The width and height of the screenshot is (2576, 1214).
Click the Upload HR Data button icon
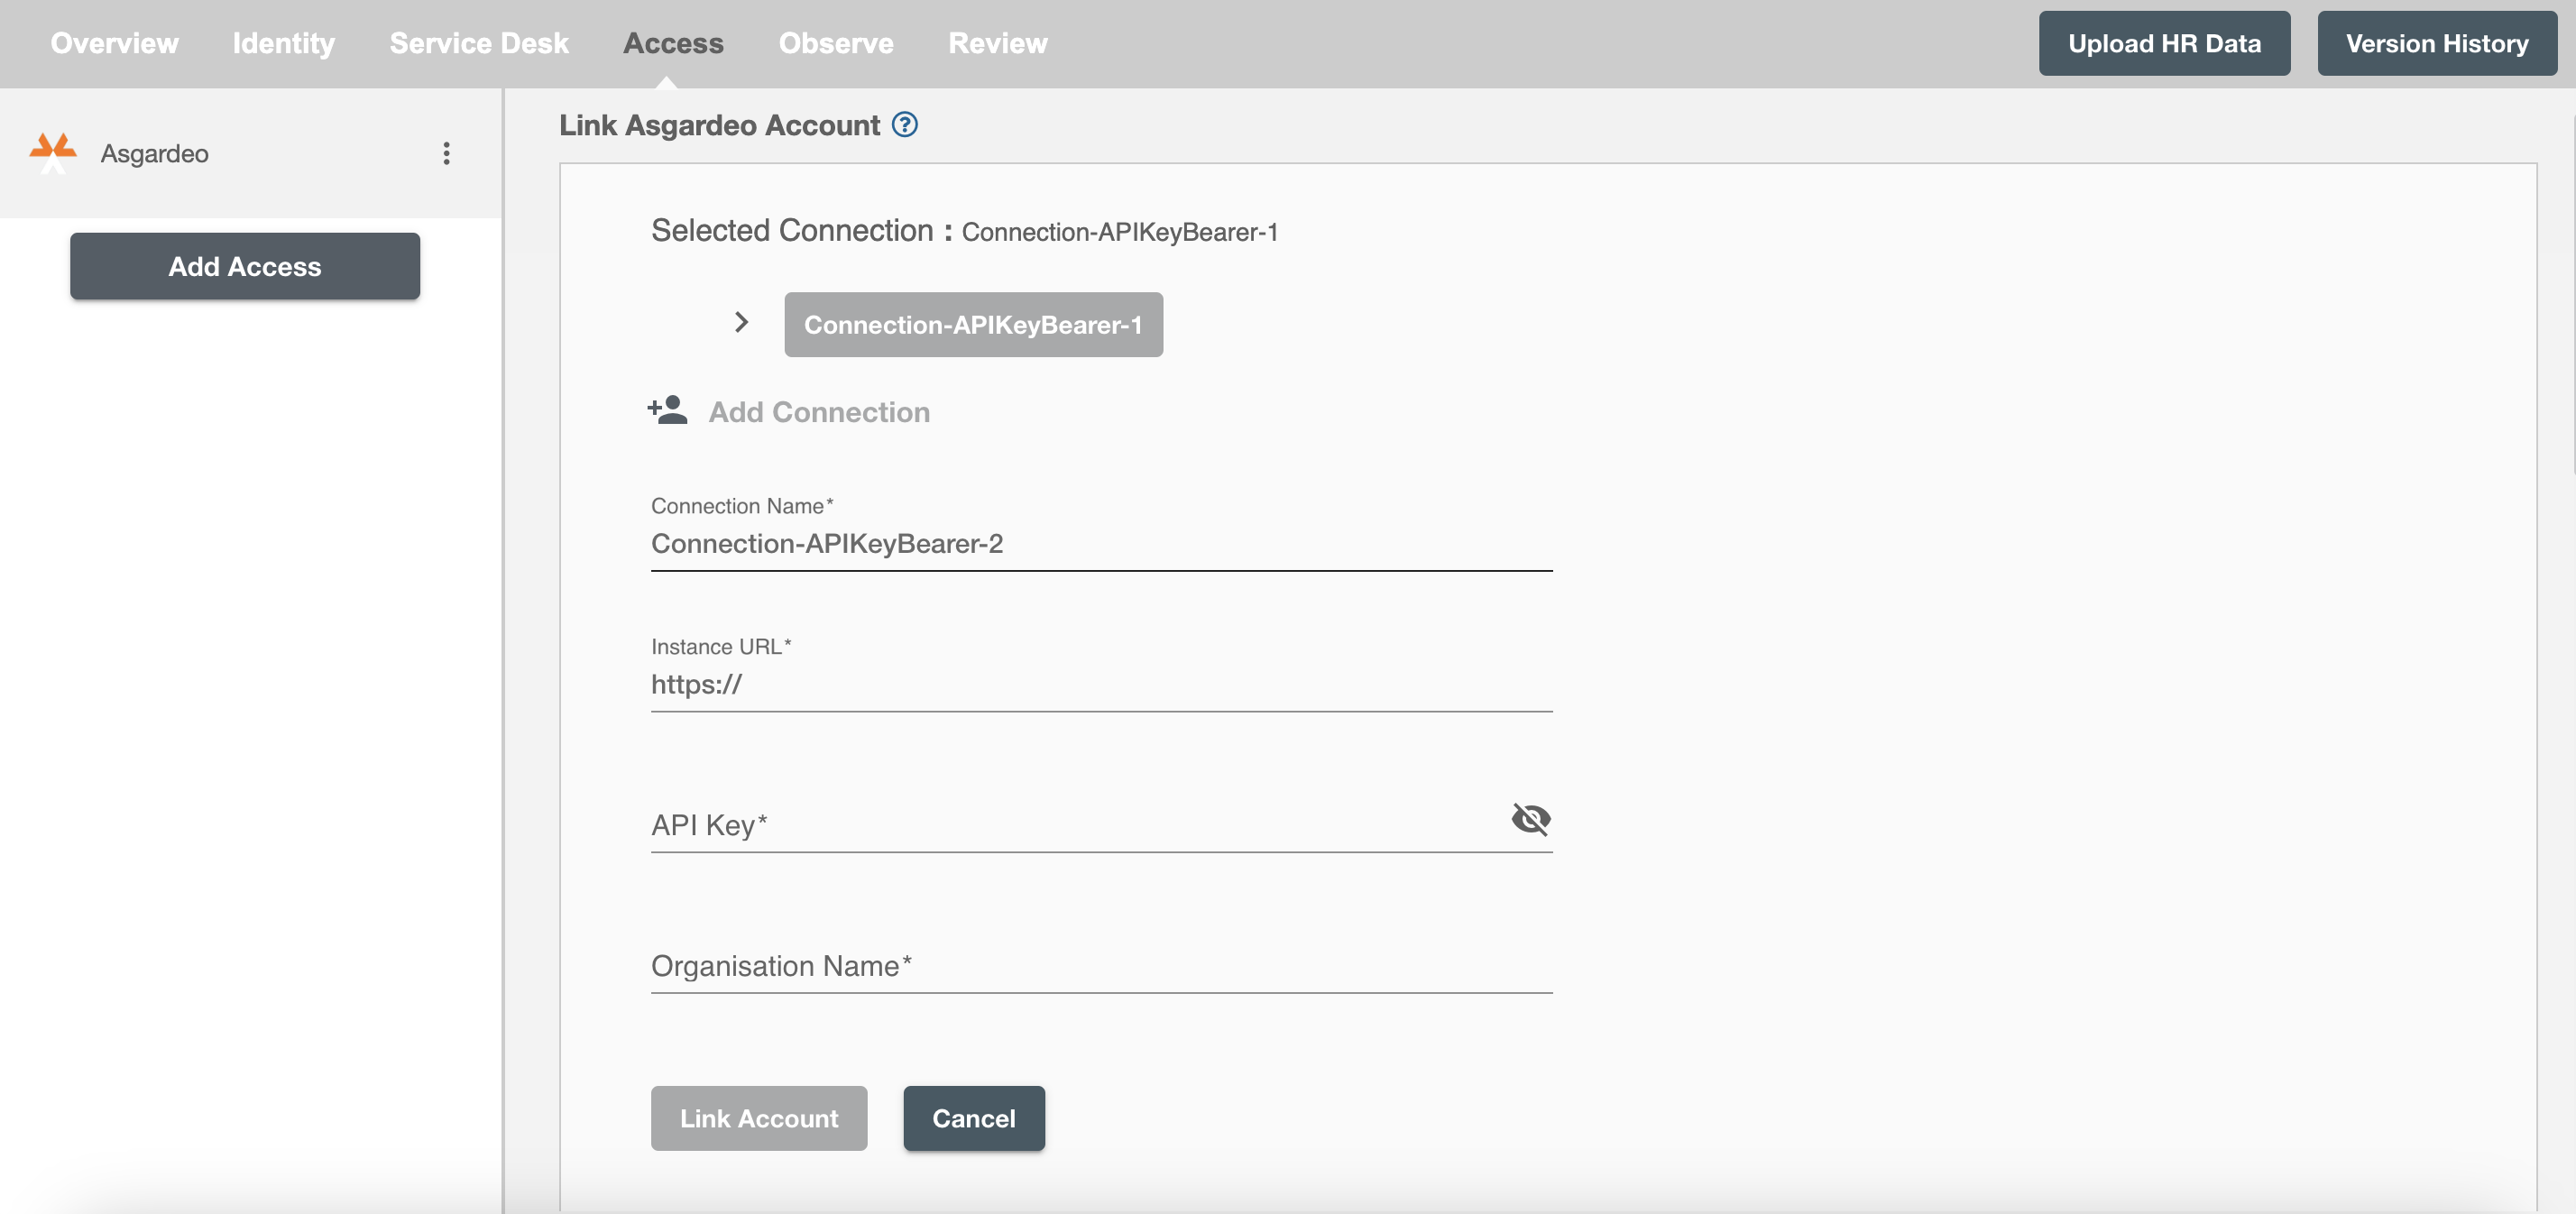2164,41
